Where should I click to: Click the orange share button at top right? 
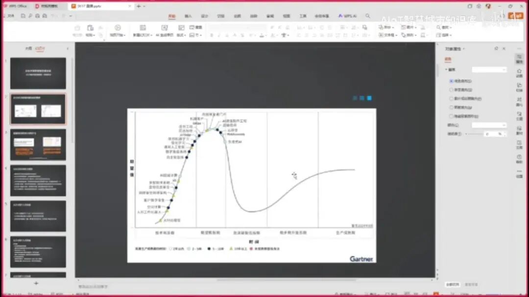tap(515, 16)
